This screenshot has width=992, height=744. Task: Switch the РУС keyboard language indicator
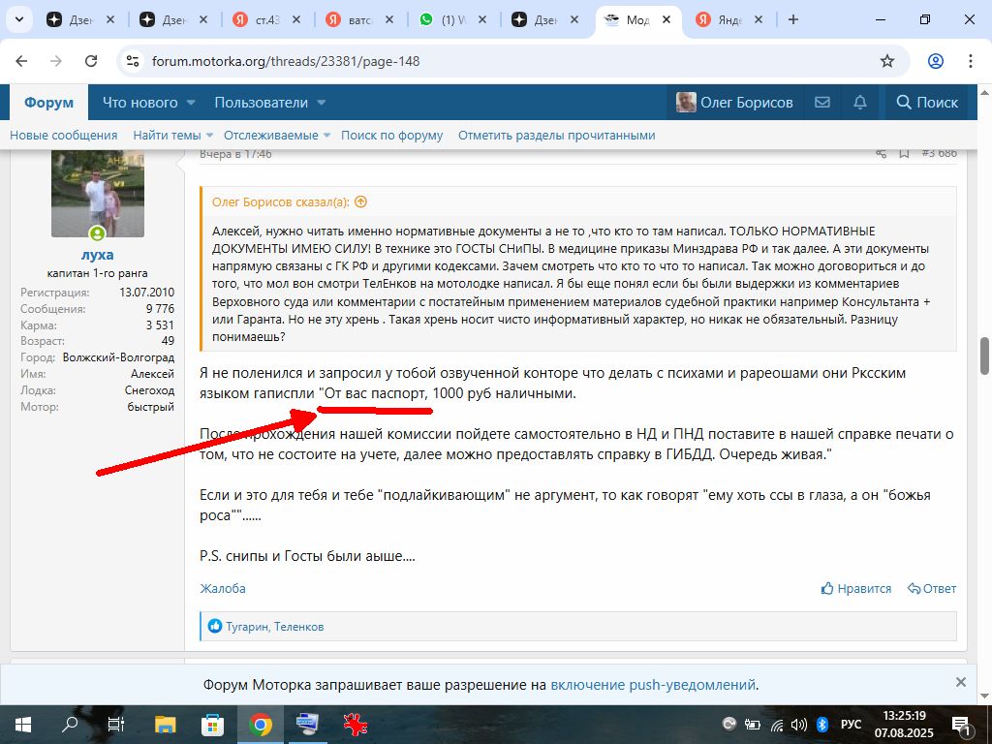point(851,724)
